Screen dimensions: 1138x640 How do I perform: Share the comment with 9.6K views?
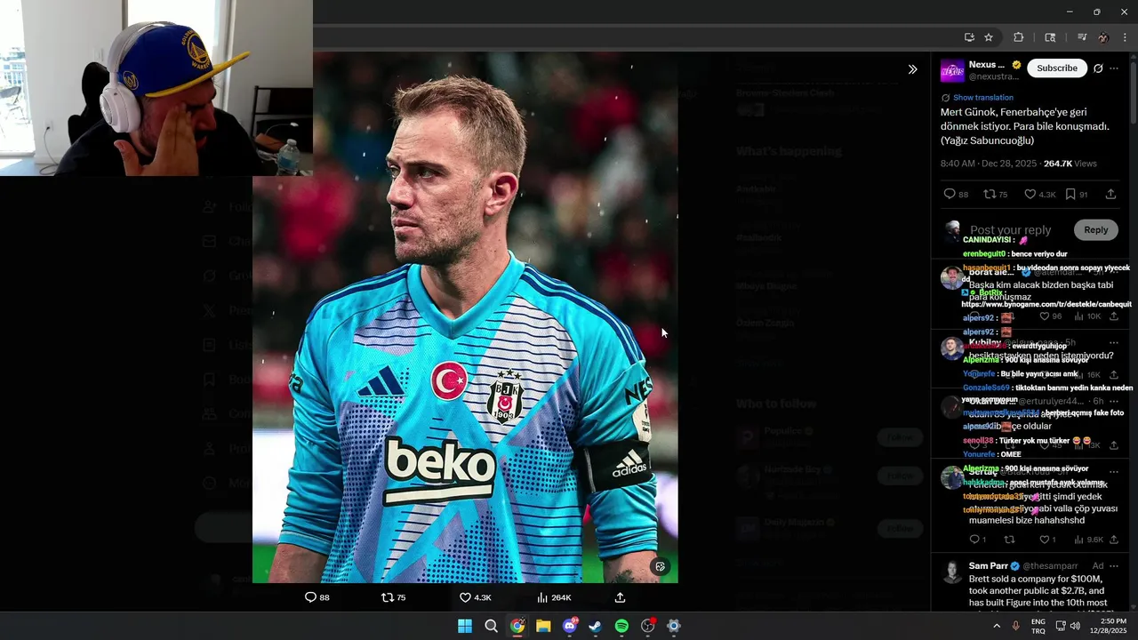pos(1113,540)
